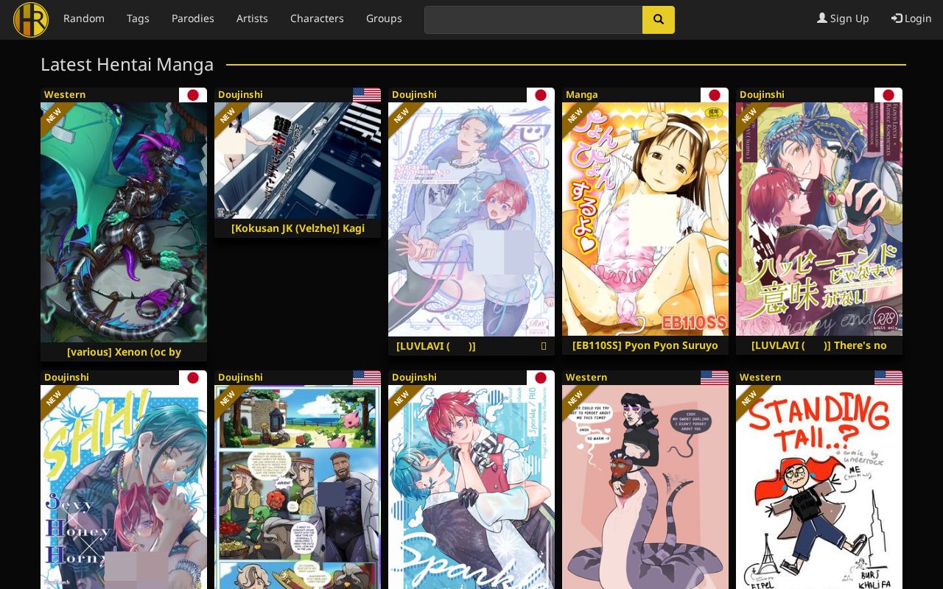Open the site home logo
The width and height of the screenshot is (943, 589).
31,20
